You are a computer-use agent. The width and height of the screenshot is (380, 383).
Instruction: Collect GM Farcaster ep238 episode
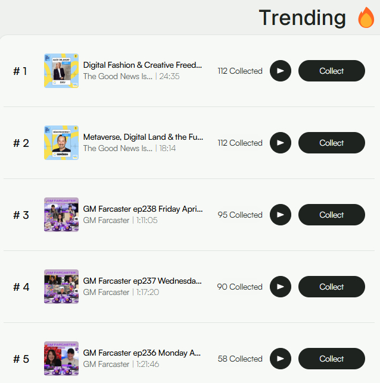(331, 215)
